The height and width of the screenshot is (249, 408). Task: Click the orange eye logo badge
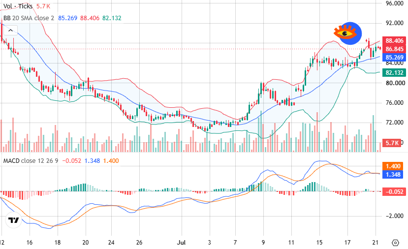(x=348, y=33)
